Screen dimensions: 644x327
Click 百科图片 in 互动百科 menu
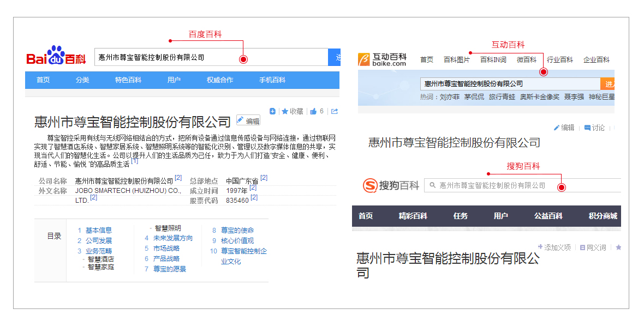click(x=457, y=60)
